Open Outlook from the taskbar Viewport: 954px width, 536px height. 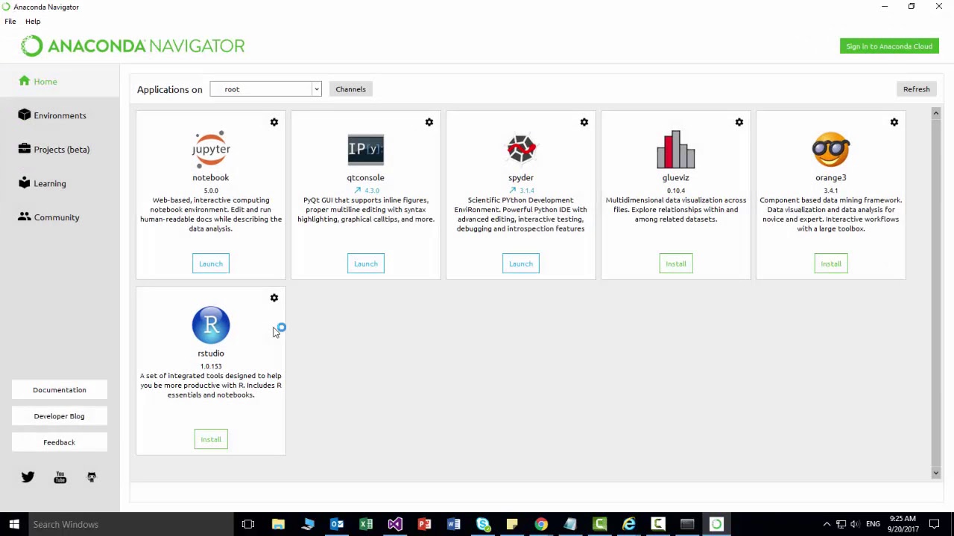pyautogui.click(x=337, y=524)
